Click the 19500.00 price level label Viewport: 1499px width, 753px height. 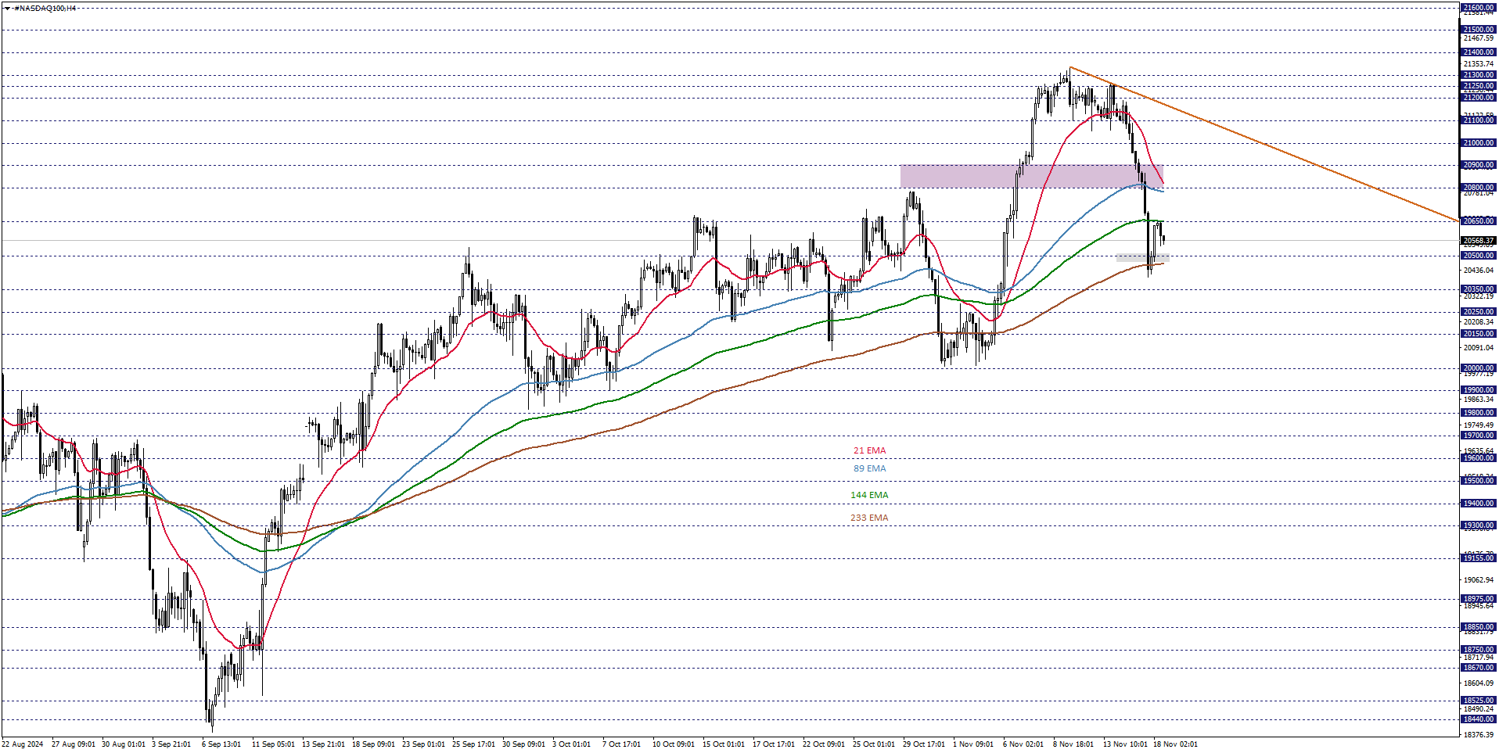point(1479,481)
